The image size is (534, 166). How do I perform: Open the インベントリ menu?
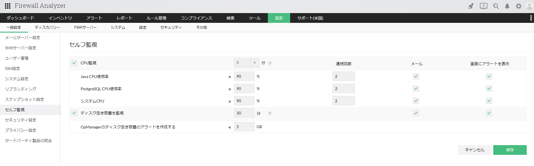pyautogui.click(x=60, y=18)
